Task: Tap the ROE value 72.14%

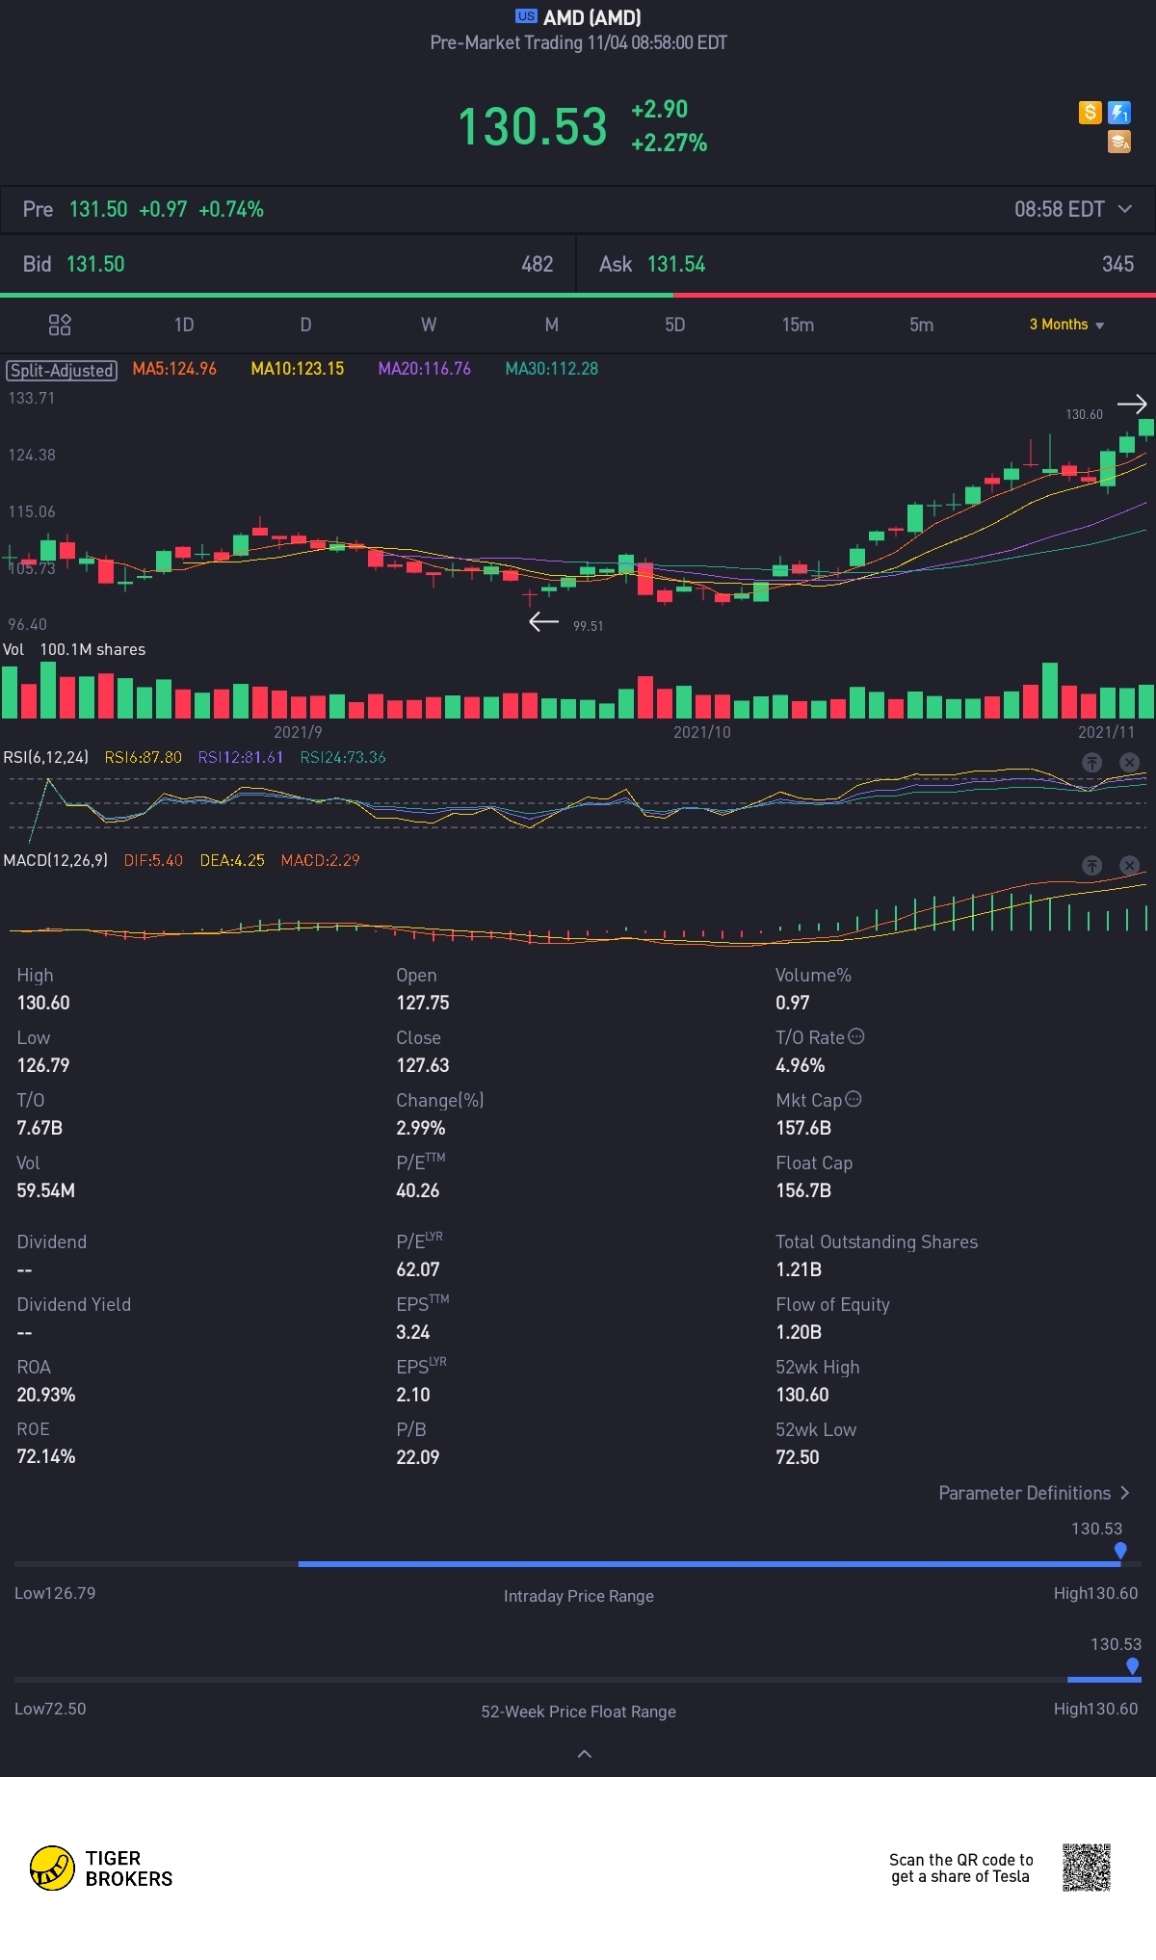Action: tap(45, 1456)
